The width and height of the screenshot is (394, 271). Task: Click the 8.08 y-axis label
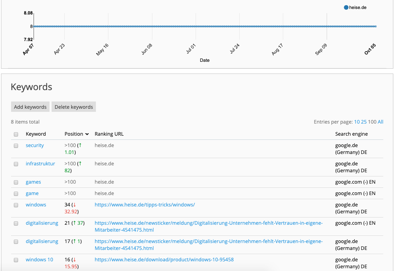coord(28,13)
